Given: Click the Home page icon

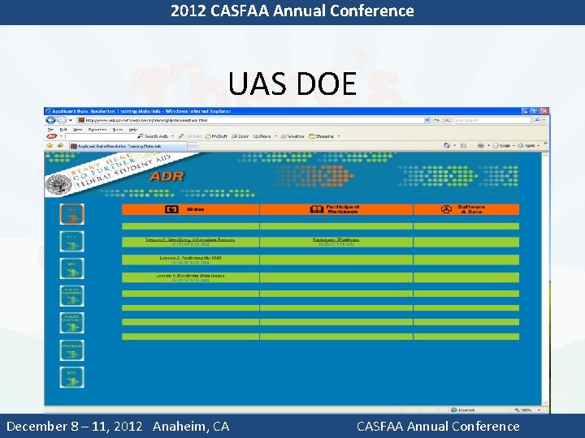Looking at the screenshot, I should pyautogui.click(x=447, y=146).
